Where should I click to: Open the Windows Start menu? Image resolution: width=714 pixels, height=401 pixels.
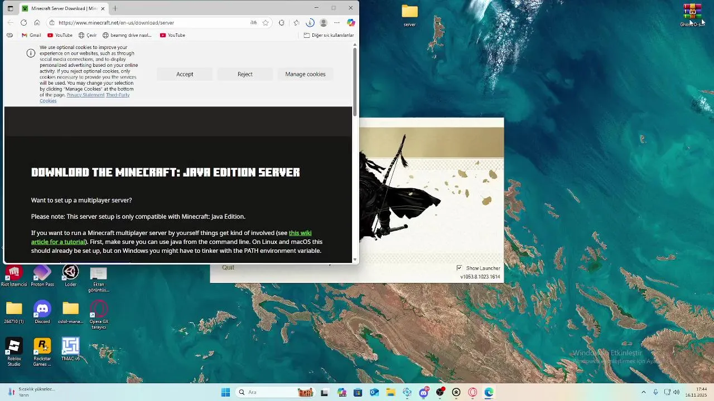225,393
